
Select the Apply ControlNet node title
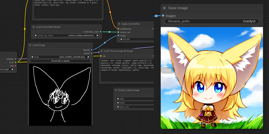coord(130,24)
